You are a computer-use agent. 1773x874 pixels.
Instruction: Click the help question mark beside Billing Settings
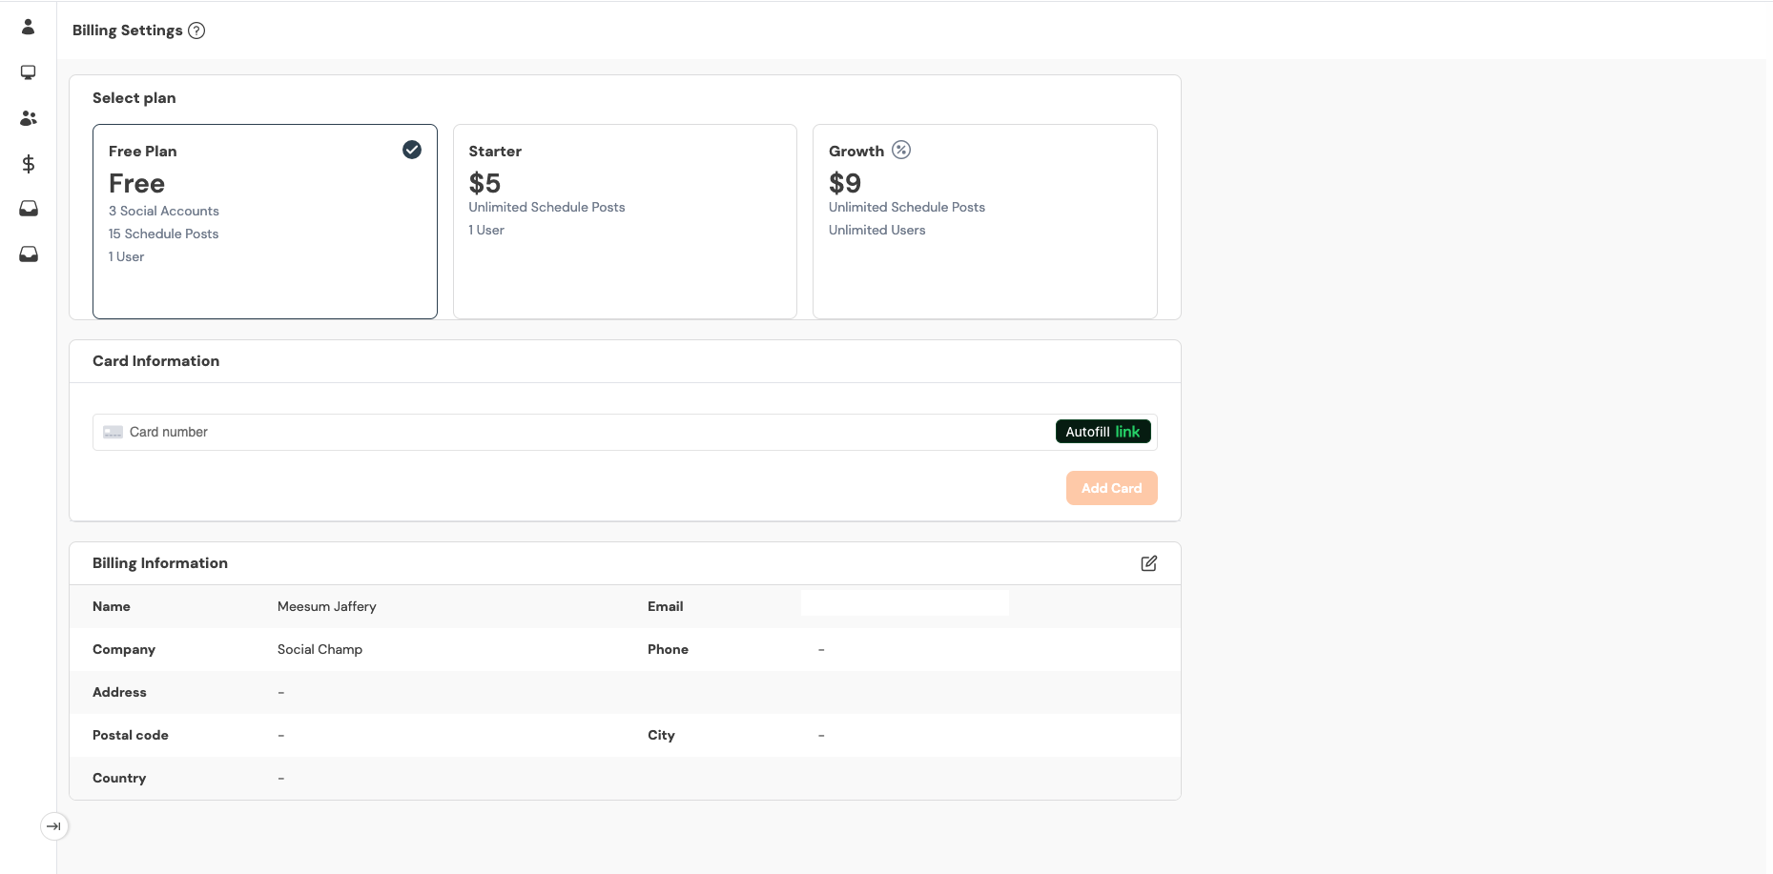[196, 30]
